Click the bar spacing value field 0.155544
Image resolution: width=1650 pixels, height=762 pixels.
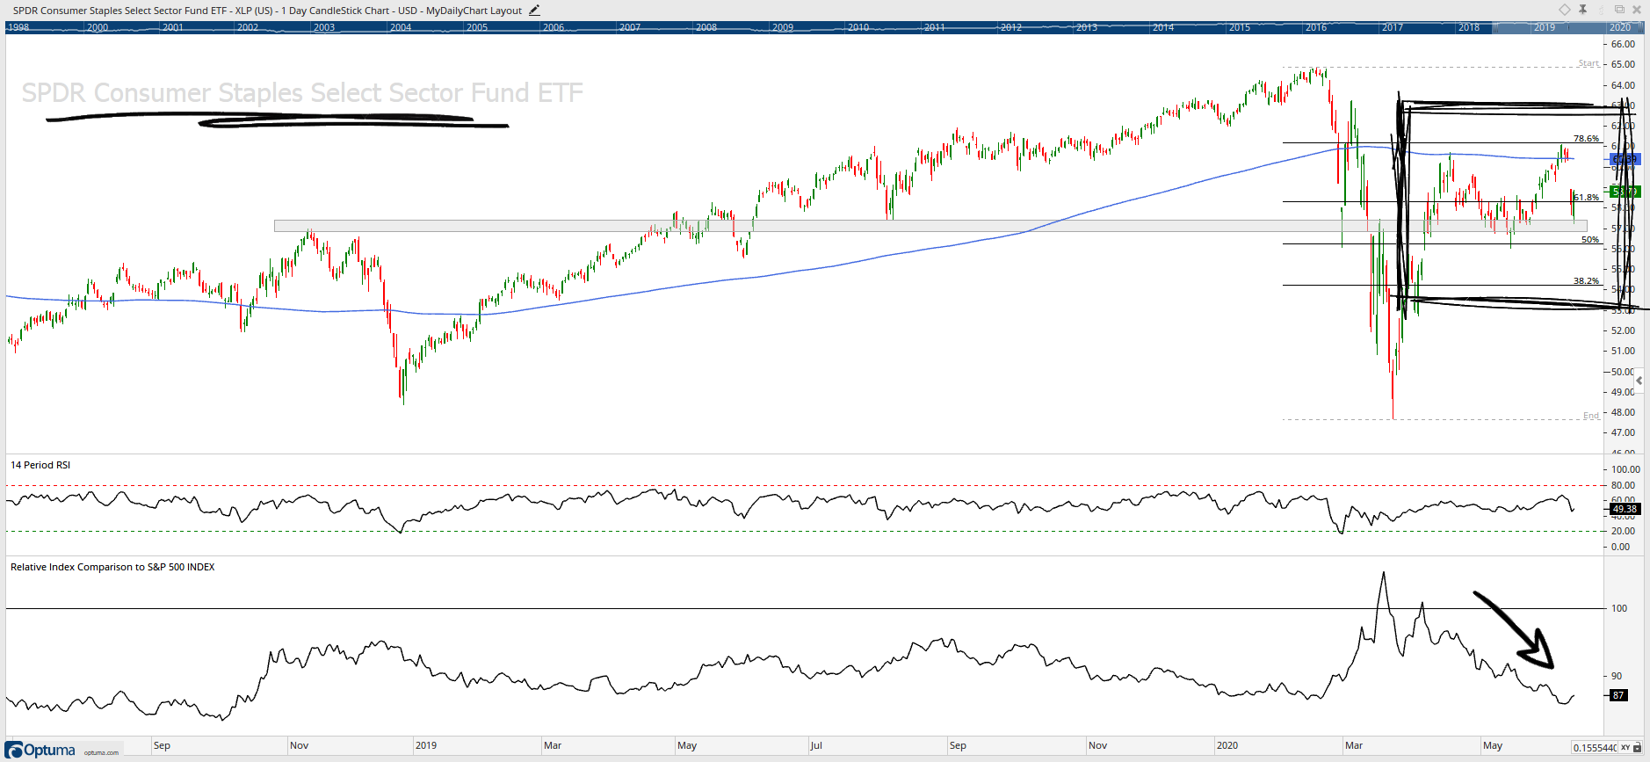click(x=1595, y=748)
